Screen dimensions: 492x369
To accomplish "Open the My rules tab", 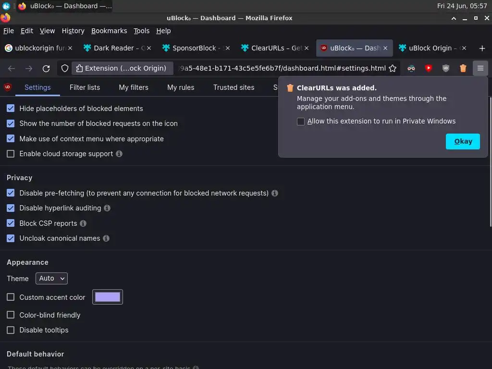I will coord(181,87).
